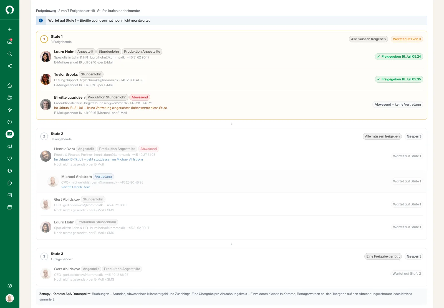Screen dimensions: 444x308
Task: Click 'geht stattdessen an Michael Ahlstrøm' link
Action: pyautogui.click(x=115, y=159)
